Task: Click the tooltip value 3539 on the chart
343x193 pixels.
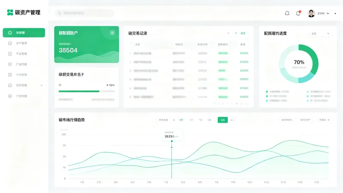Action: coord(169,136)
